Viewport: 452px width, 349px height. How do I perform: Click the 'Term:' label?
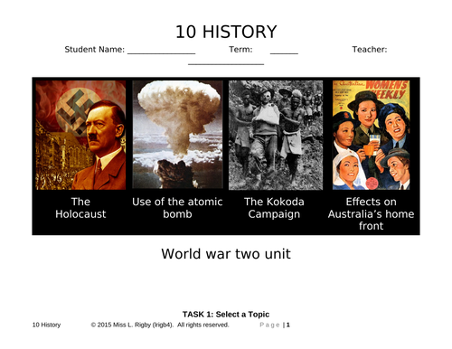click(x=240, y=49)
